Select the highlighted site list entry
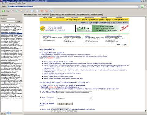147x115 pixels. 12,34
